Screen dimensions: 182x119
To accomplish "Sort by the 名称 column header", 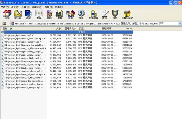I will (24, 28).
